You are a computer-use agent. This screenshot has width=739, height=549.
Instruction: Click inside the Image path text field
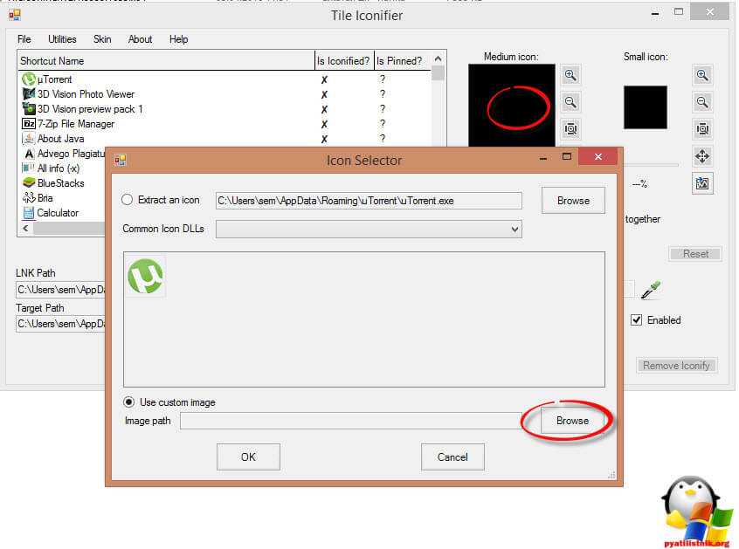click(x=350, y=422)
